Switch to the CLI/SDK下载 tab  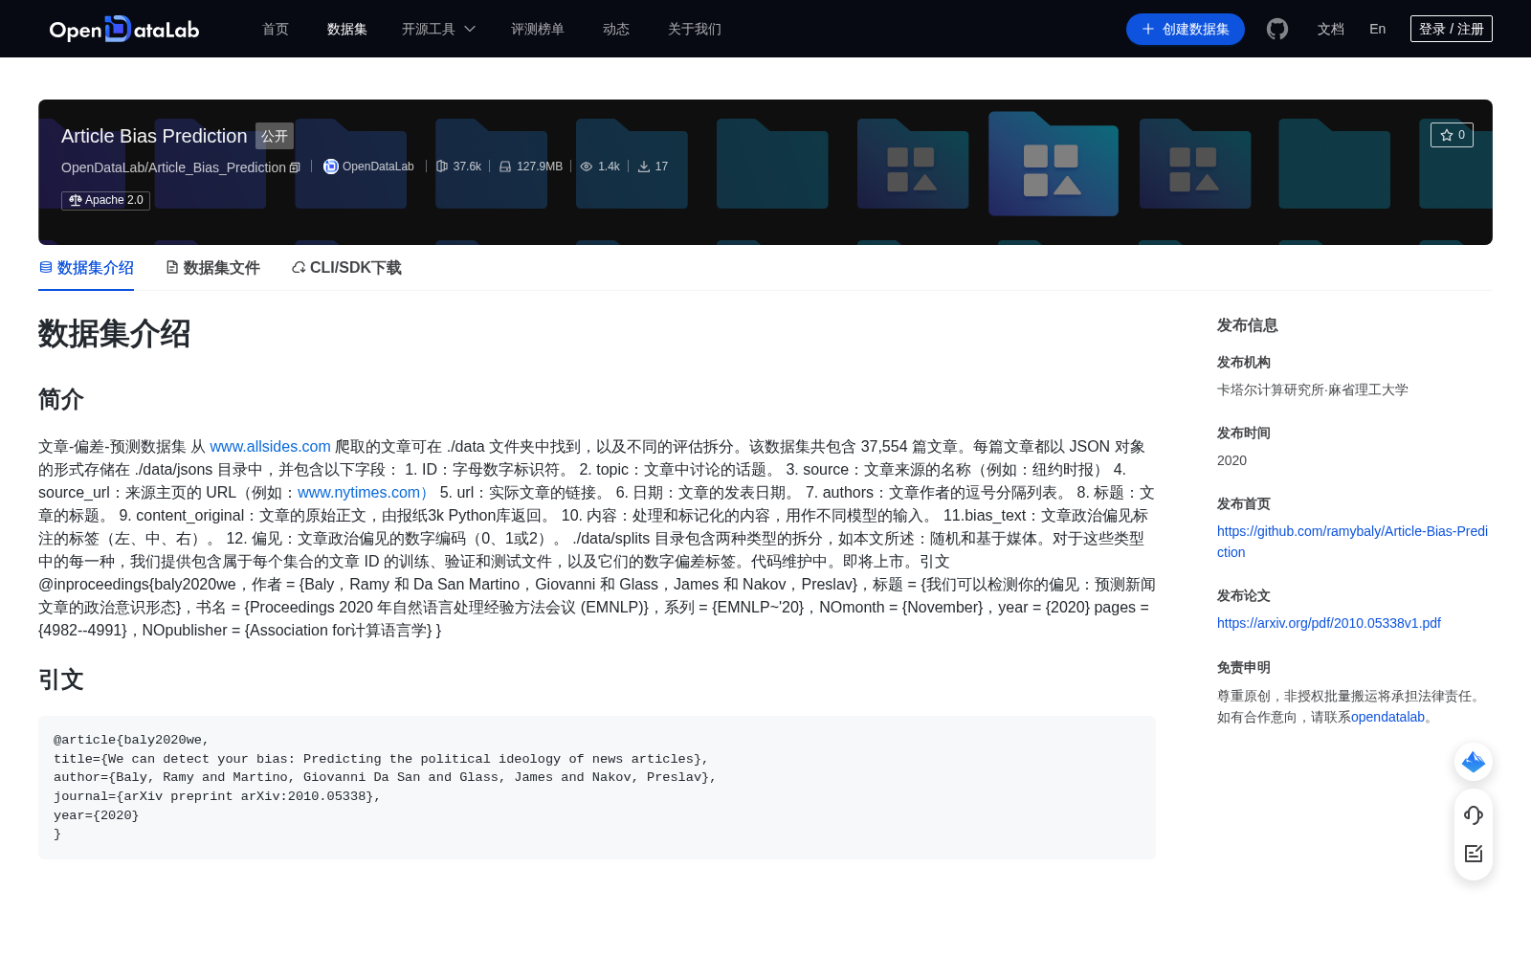tap(346, 268)
